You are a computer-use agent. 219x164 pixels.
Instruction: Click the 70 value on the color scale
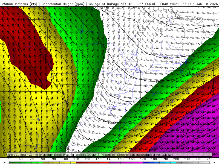click(x=32, y=159)
